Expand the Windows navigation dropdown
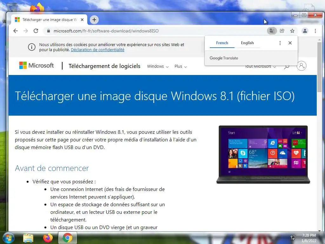 [x=158, y=66]
